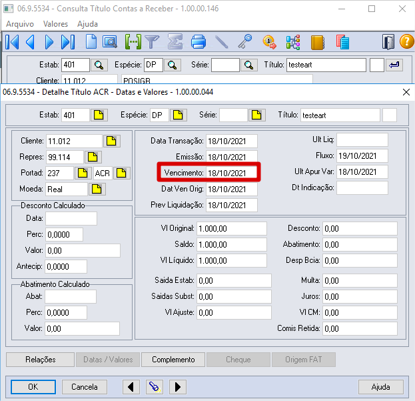Click the Ult Apur Var date field
Screen dimensions: 415x401
pyautogui.click(x=362, y=171)
